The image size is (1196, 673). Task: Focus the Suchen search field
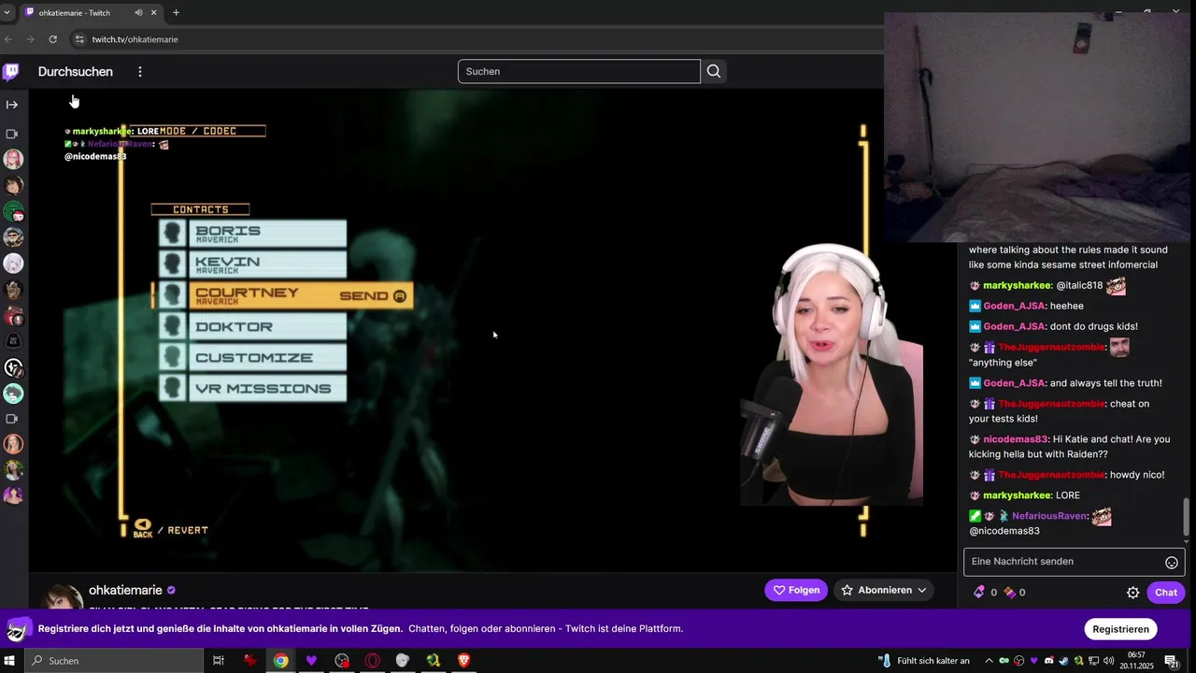(x=578, y=71)
